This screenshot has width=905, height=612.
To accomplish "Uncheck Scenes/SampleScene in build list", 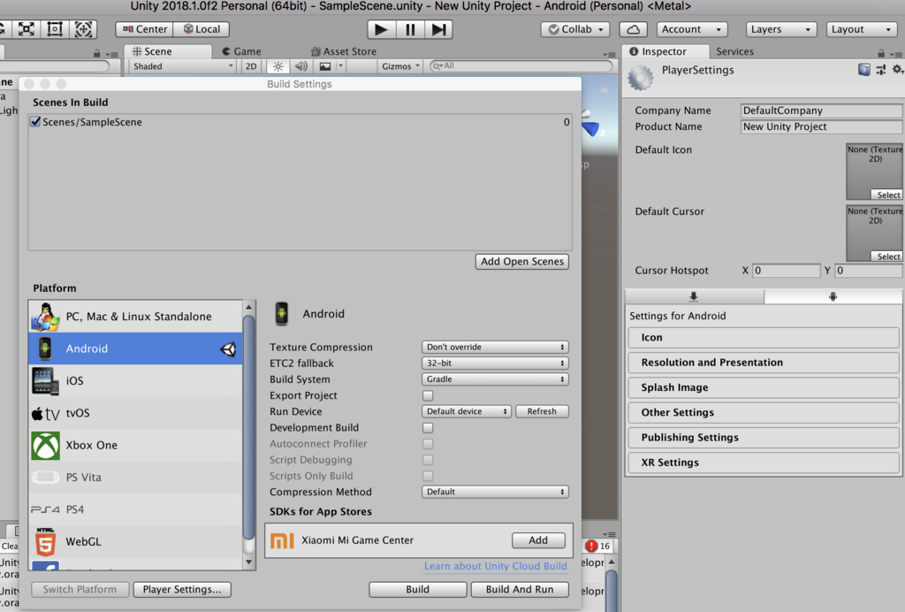I will (x=35, y=122).
